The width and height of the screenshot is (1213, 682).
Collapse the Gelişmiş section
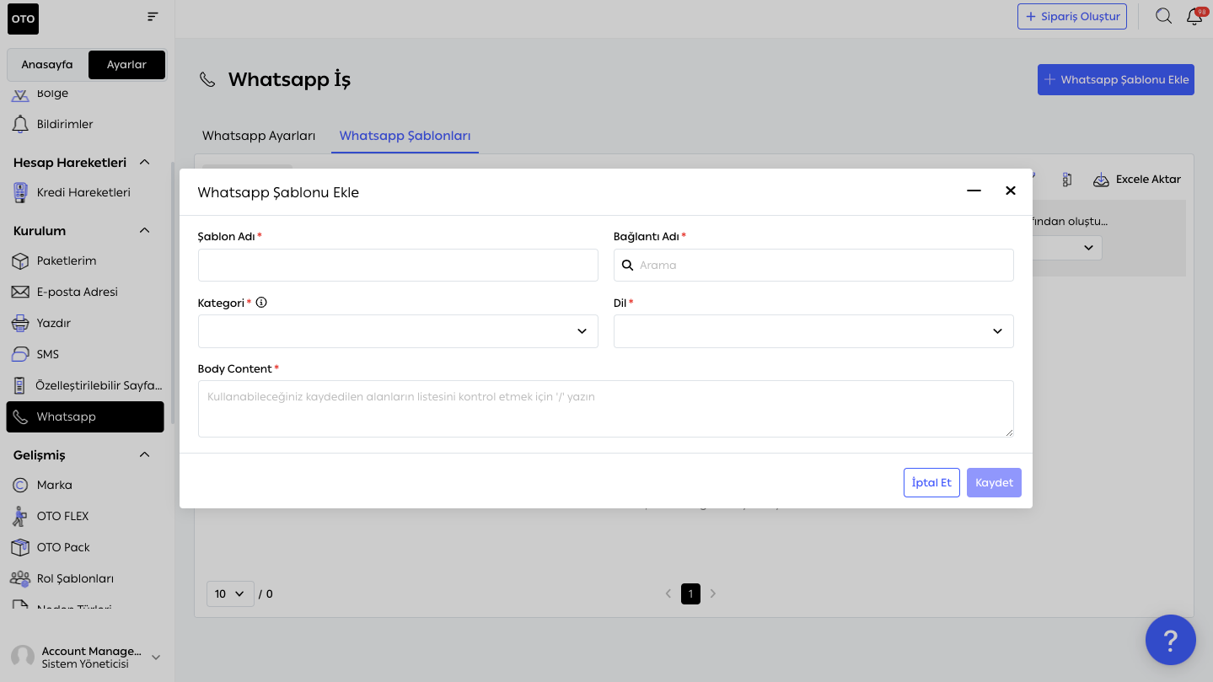144,454
